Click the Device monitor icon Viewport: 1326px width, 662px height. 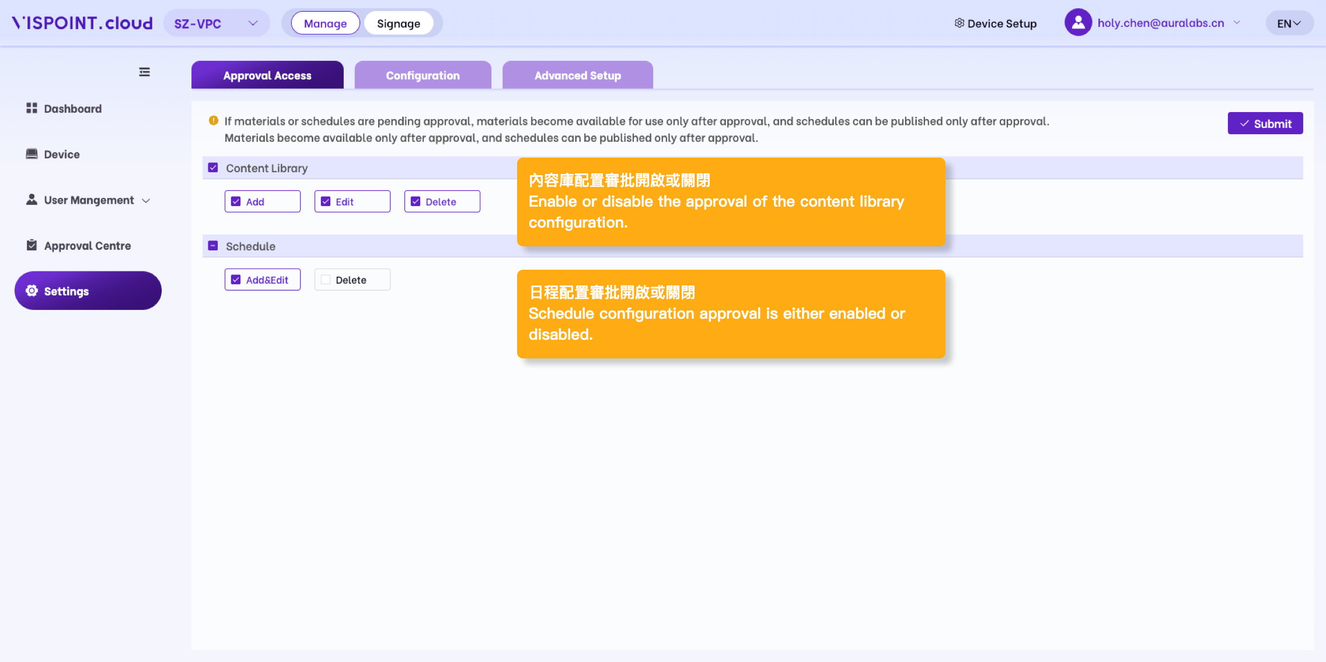[x=32, y=154]
